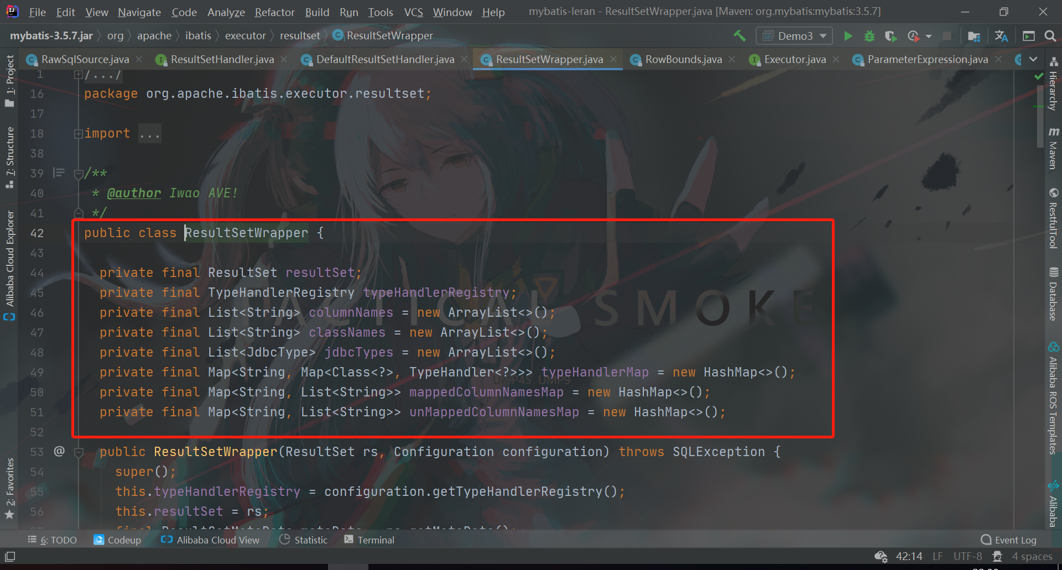1062x570 pixels.
Task: Click cursor position 42:14 in status bar
Action: (x=909, y=557)
